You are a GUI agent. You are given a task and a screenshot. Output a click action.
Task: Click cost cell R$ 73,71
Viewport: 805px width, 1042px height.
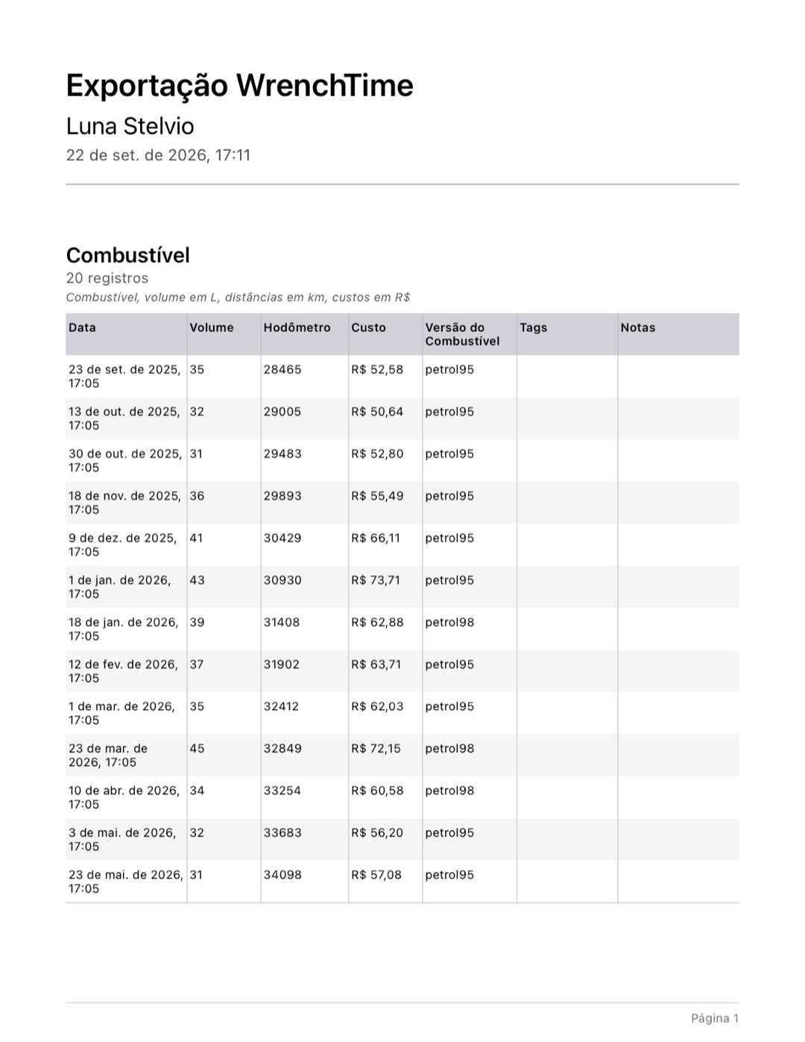click(x=376, y=580)
